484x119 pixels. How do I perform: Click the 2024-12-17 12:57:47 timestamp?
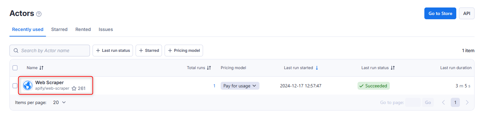pyautogui.click(x=301, y=86)
